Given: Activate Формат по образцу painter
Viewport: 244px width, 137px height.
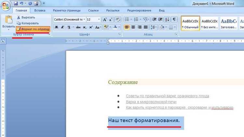Looking at the screenshot, I should [x=33, y=29].
